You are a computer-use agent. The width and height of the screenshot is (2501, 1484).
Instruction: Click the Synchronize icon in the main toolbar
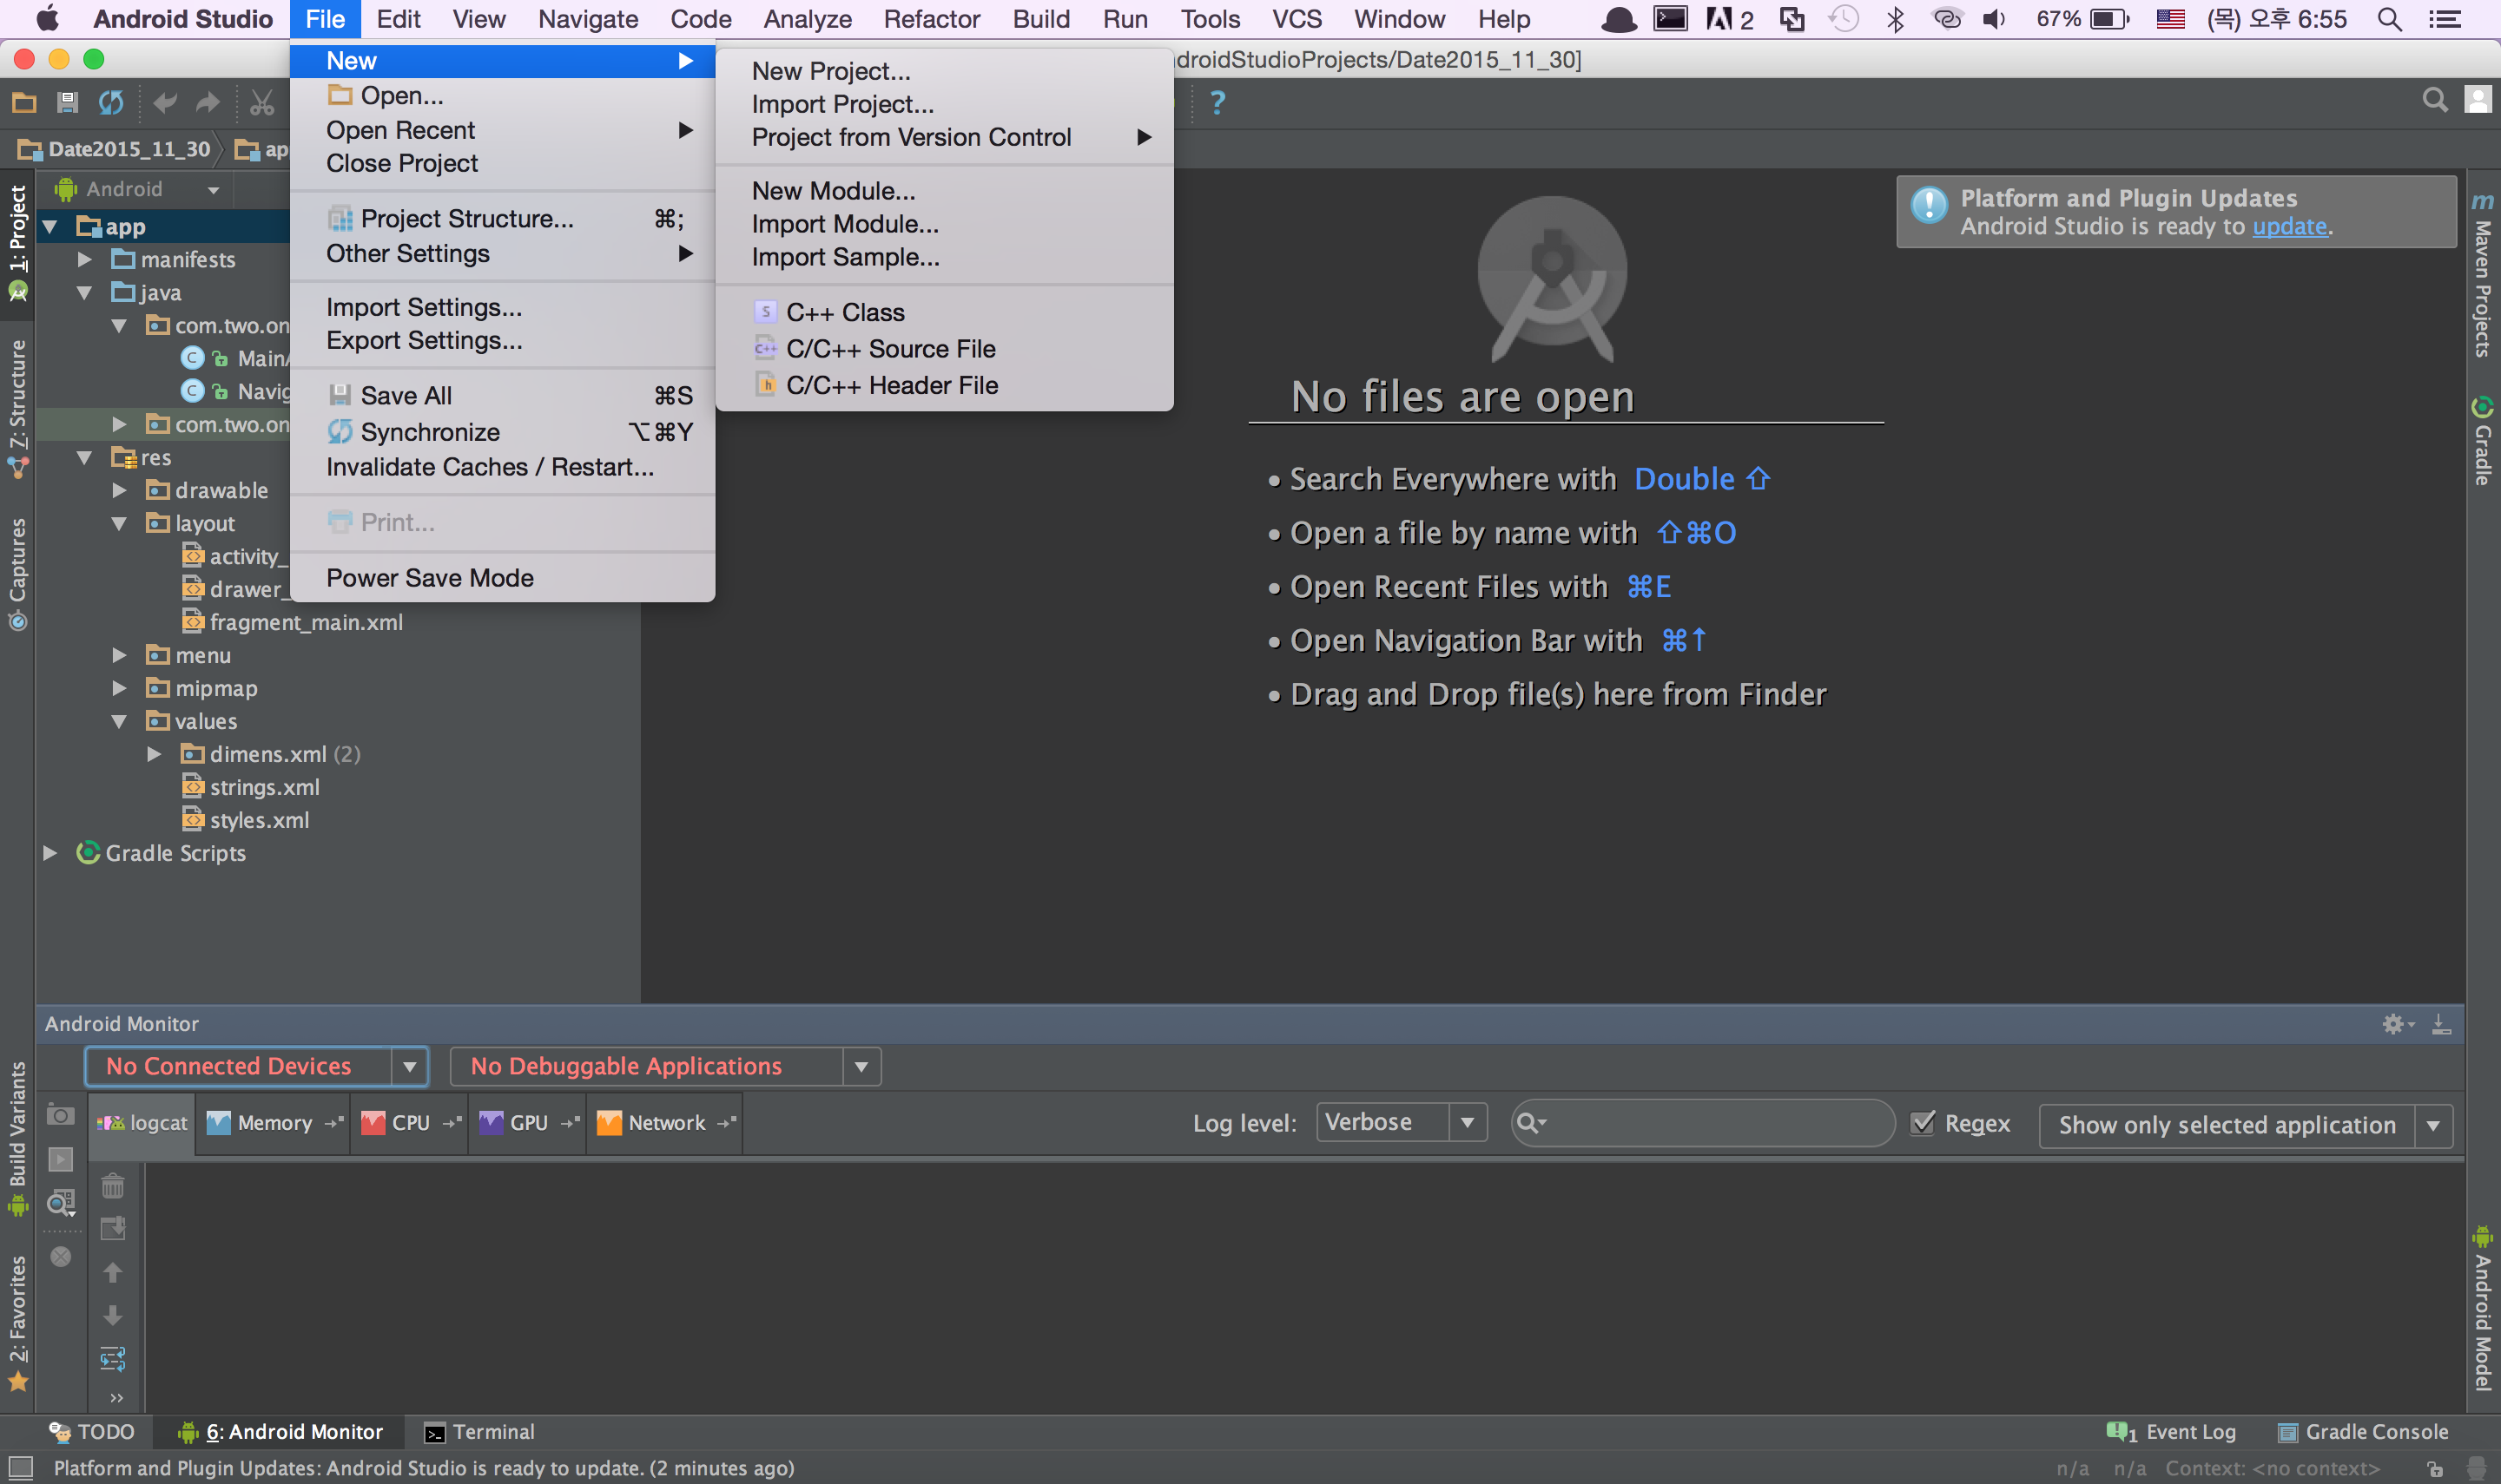pos(111,102)
